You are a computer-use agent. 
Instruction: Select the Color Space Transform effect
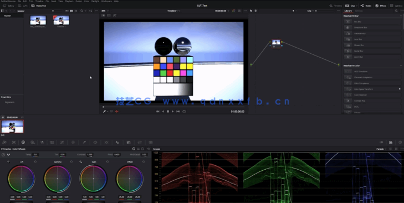click(372, 89)
